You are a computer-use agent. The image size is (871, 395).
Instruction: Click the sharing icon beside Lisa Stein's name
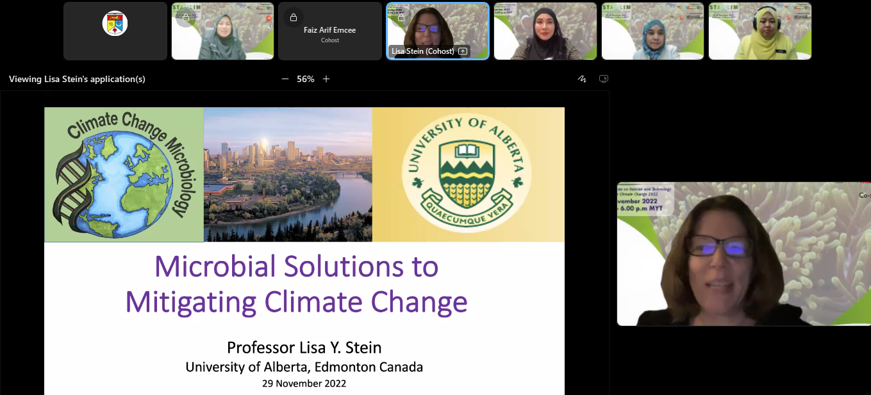463,51
